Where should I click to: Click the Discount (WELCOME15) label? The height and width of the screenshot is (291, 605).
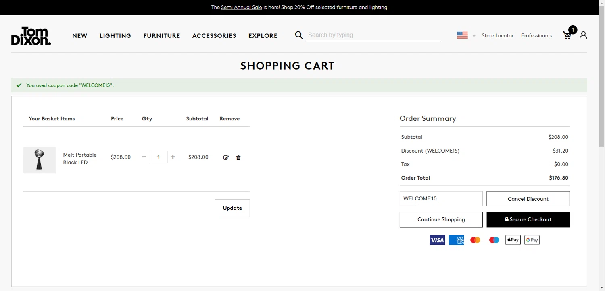[x=430, y=151]
